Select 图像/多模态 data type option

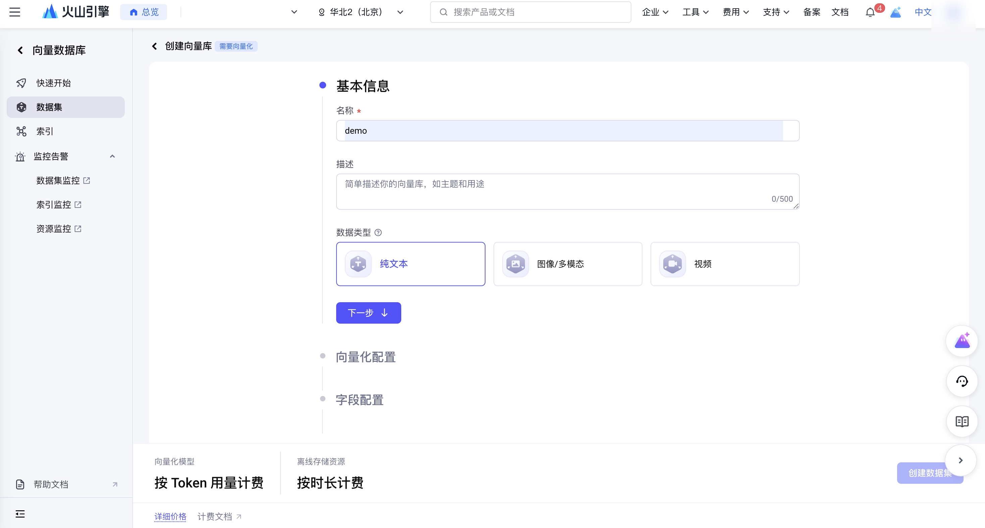coord(567,264)
